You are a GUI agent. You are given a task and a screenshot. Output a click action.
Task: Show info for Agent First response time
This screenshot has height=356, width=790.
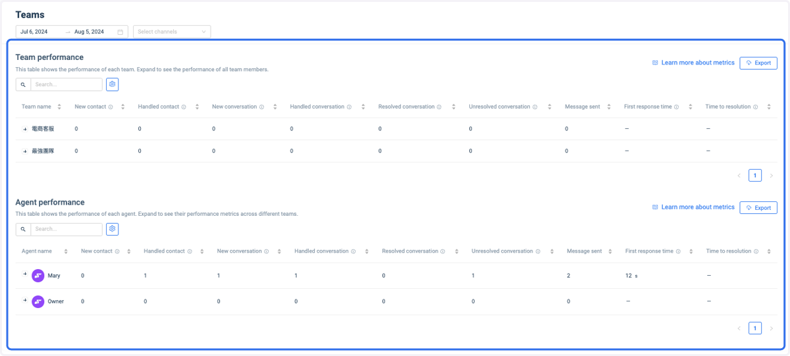pyautogui.click(x=678, y=251)
